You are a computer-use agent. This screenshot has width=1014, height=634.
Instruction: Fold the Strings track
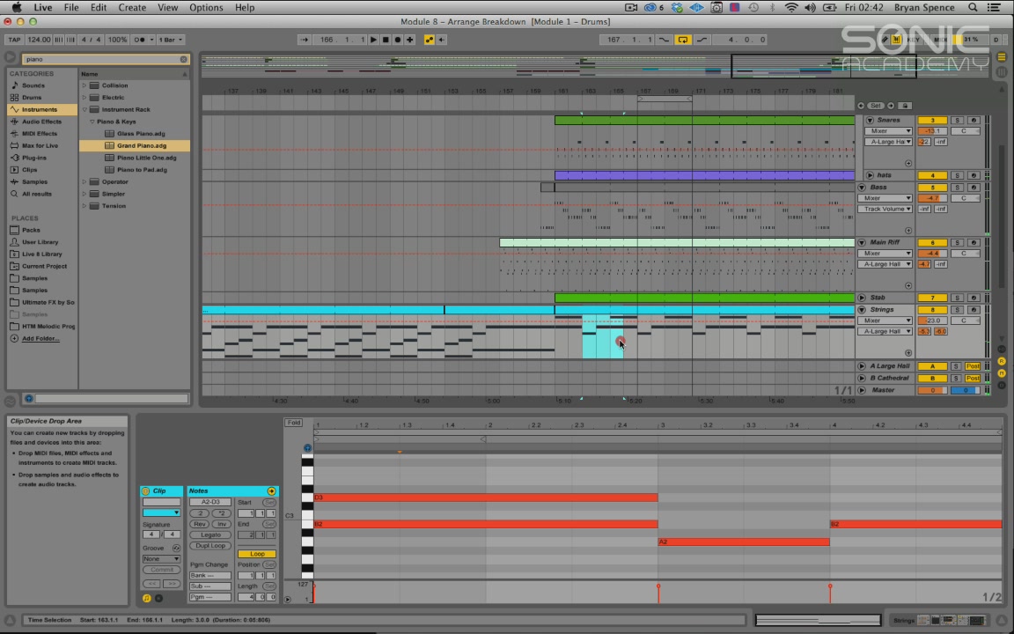[862, 310]
